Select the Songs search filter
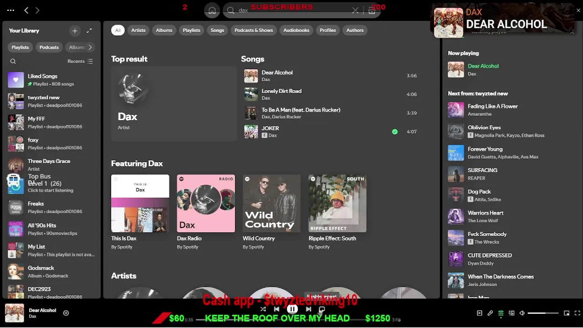 [217, 30]
